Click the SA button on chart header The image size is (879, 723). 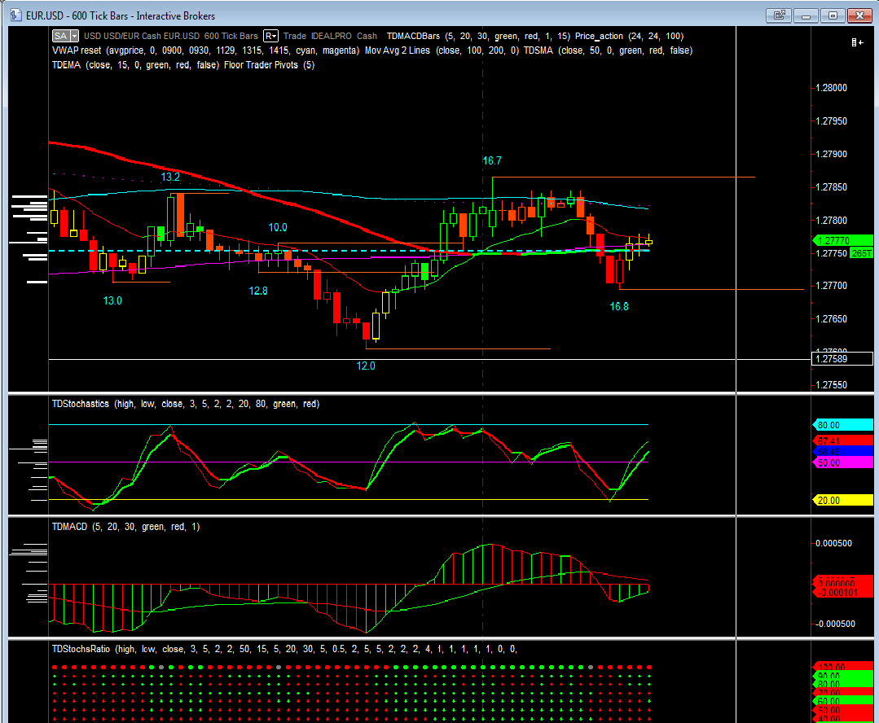pos(60,36)
